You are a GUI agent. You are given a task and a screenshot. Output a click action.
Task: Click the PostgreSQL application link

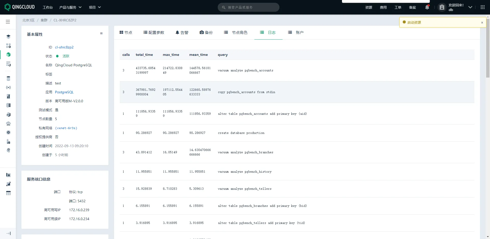coord(64,92)
